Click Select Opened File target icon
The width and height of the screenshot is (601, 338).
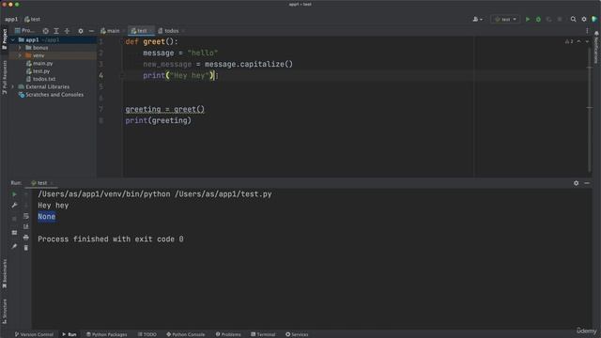point(46,31)
